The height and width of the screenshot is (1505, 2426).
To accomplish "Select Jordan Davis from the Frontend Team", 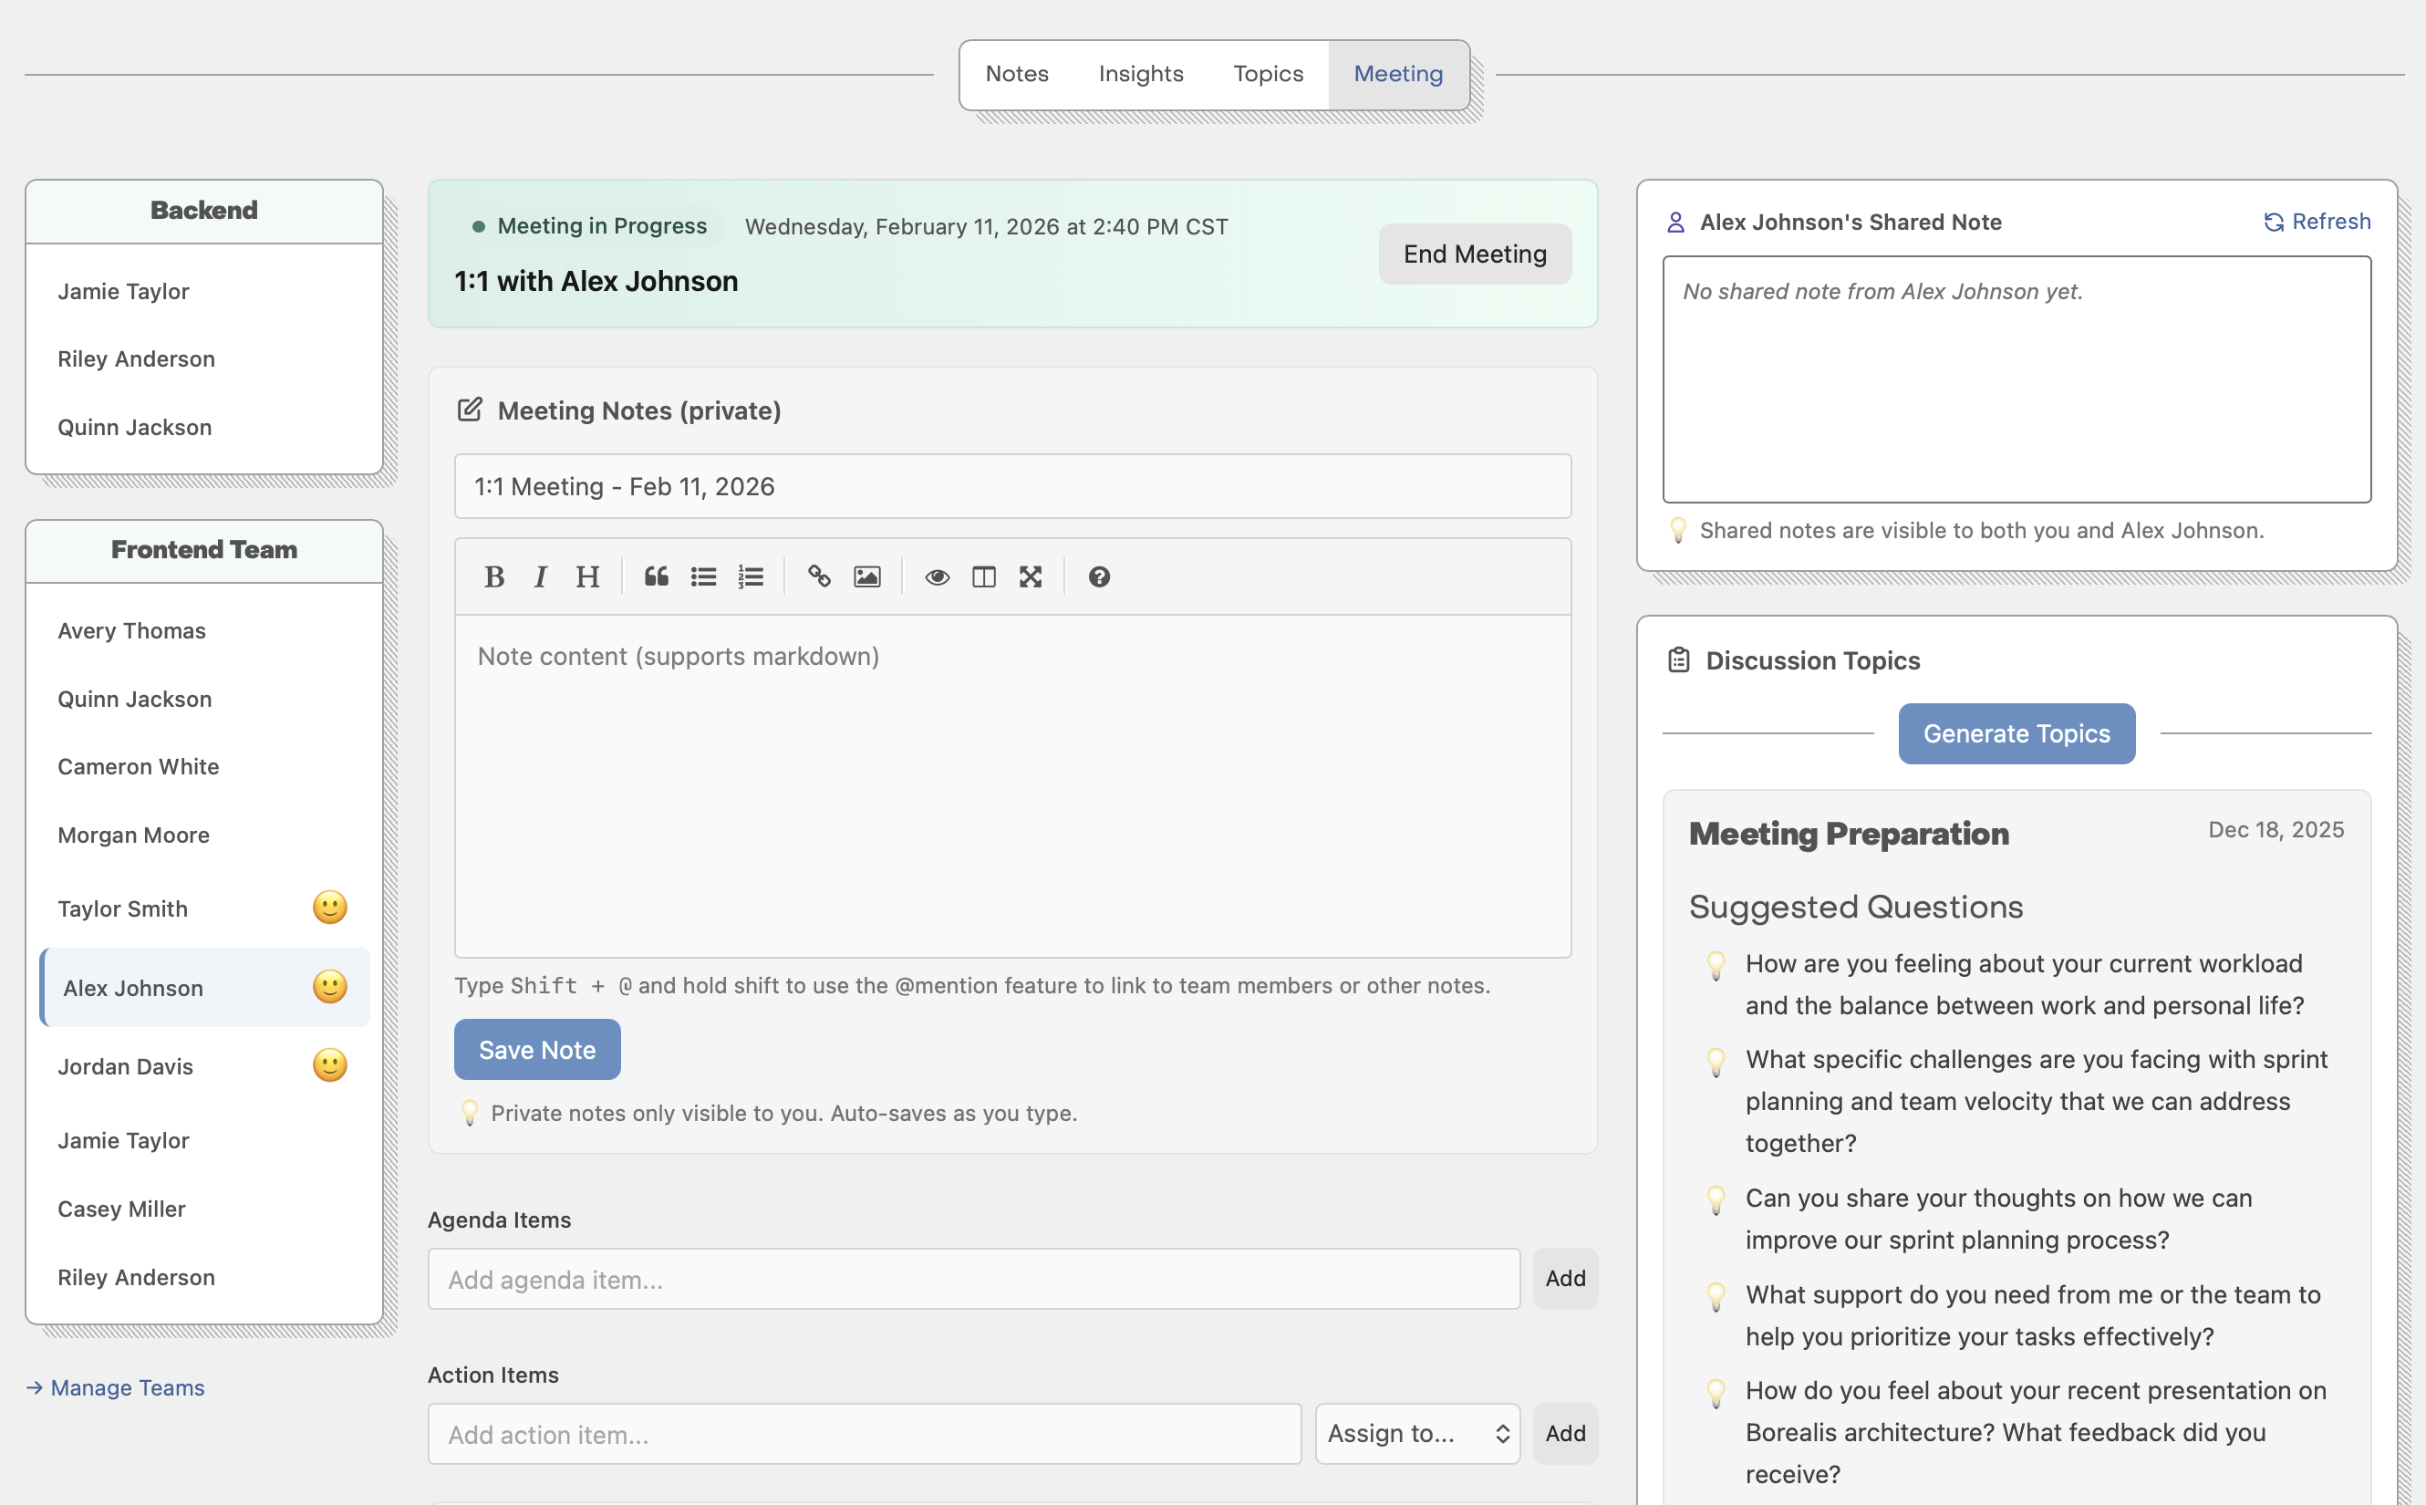I will click(125, 1066).
